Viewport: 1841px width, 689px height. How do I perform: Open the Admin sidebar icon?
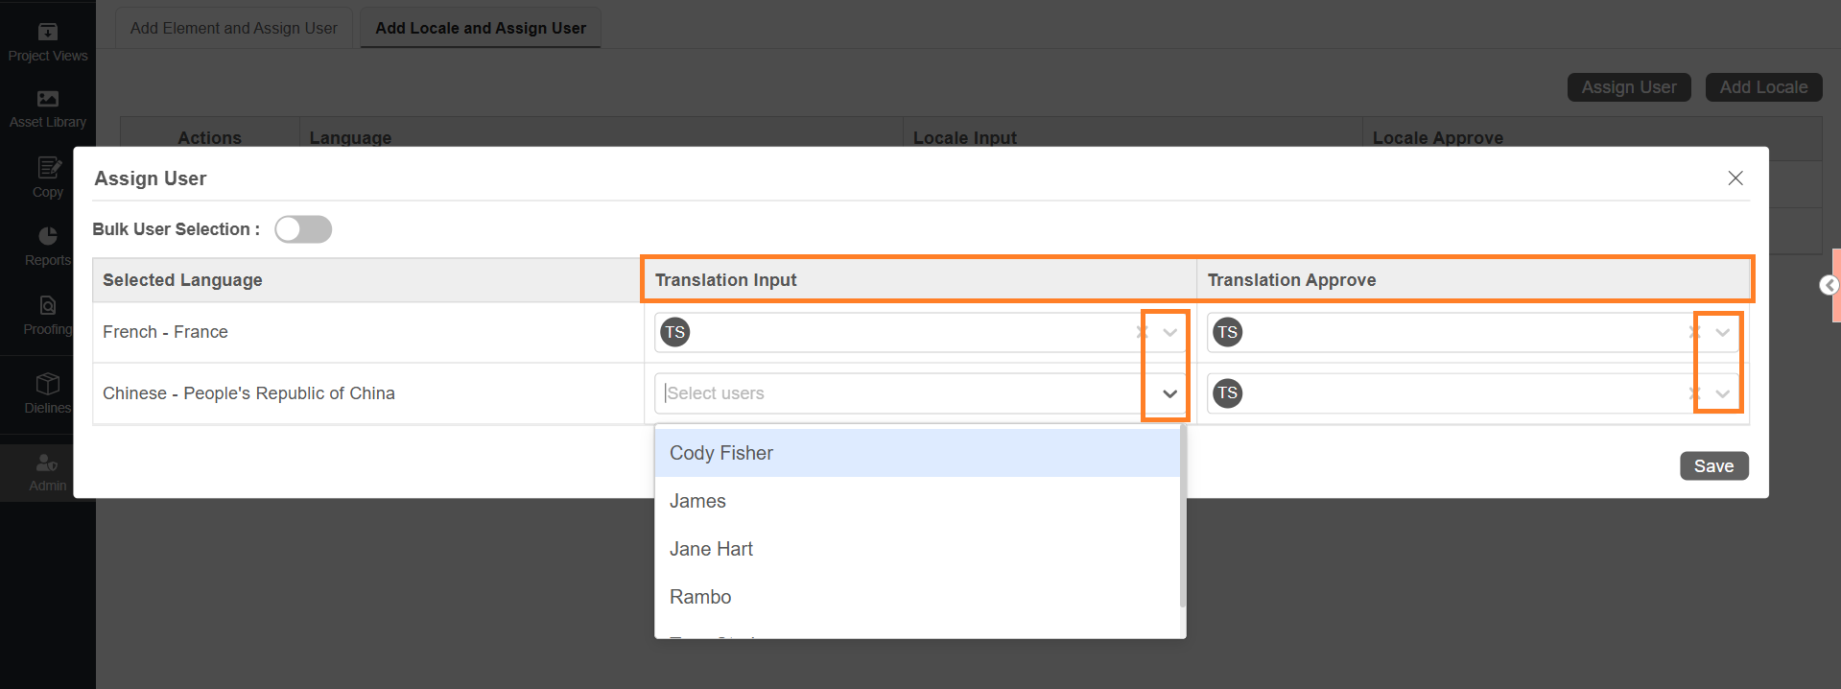[47, 463]
